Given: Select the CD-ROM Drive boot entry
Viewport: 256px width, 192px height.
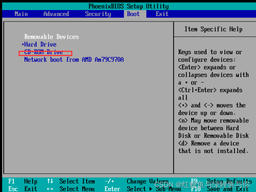Looking at the screenshot, I should coord(44,52).
